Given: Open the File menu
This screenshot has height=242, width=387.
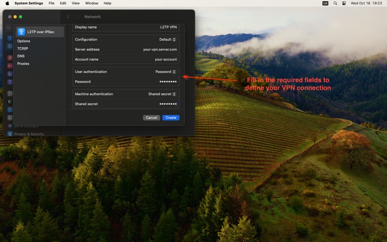Looking at the screenshot, I should pyautogui.click(x=51, y=3).
